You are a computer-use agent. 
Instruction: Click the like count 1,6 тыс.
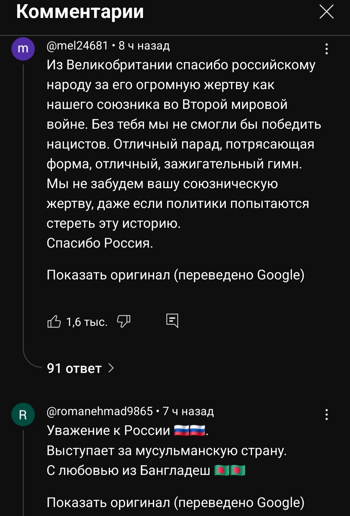[x=86, y=321]
